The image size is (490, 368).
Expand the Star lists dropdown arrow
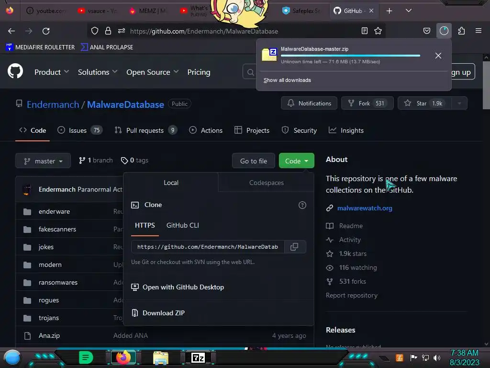pos(459,103)
